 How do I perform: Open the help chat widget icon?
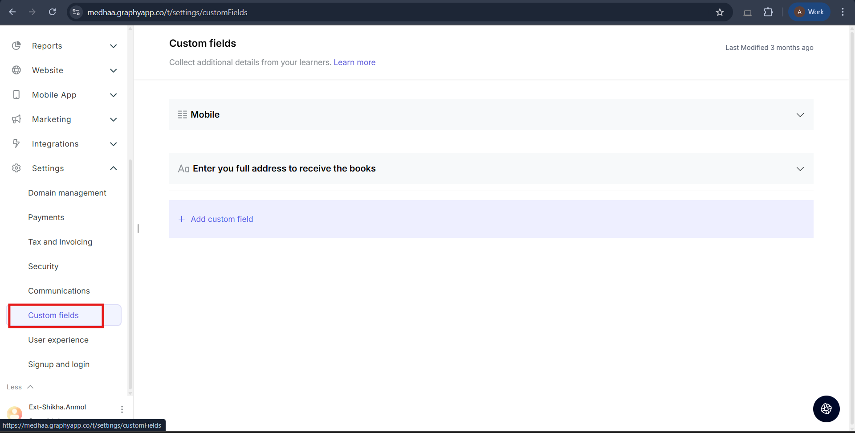pos(826,409)
